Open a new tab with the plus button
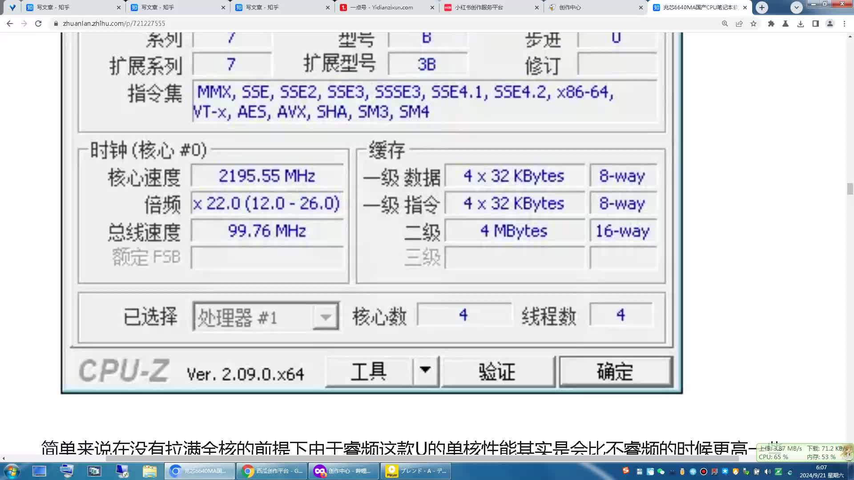Screen dimensions: 854x480 tap(762, 7)
